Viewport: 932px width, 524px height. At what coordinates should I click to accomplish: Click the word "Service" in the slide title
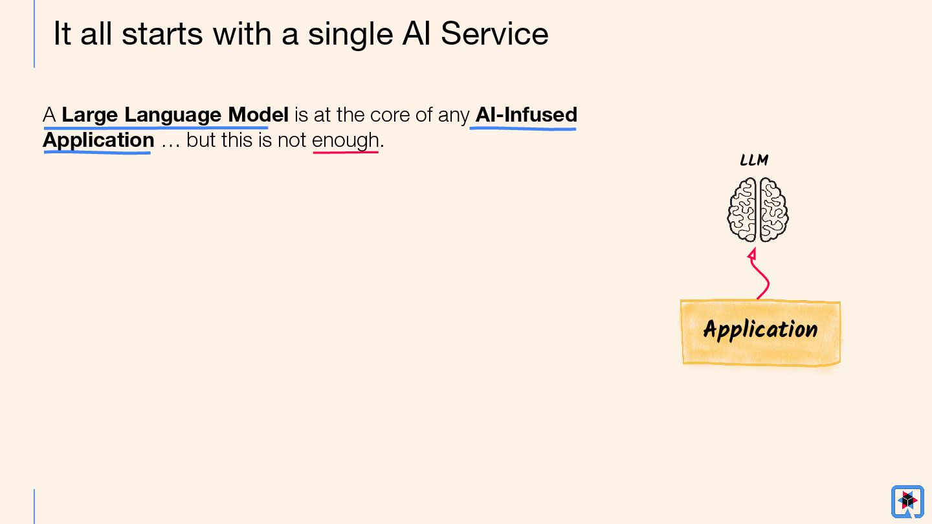coord(494,34)
